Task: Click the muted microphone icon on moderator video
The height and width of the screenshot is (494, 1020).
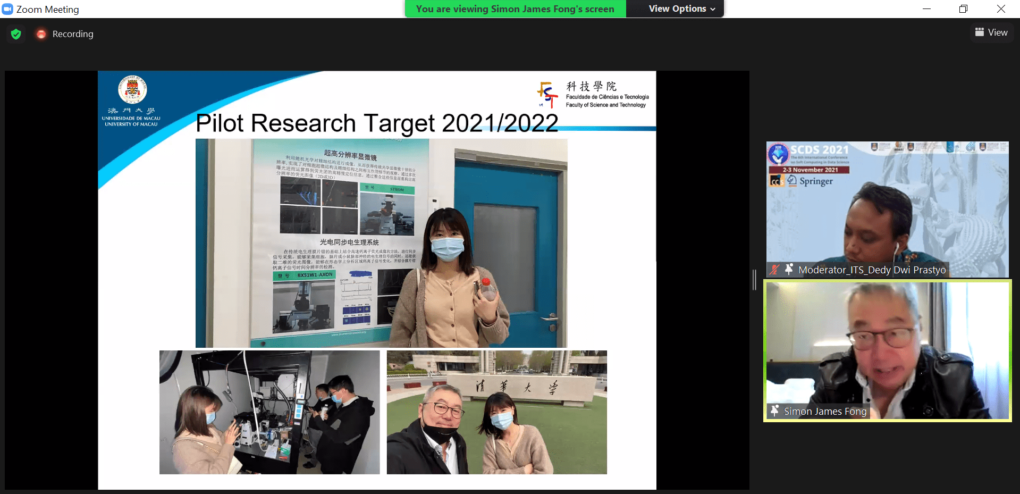Action: coord(774,270)
